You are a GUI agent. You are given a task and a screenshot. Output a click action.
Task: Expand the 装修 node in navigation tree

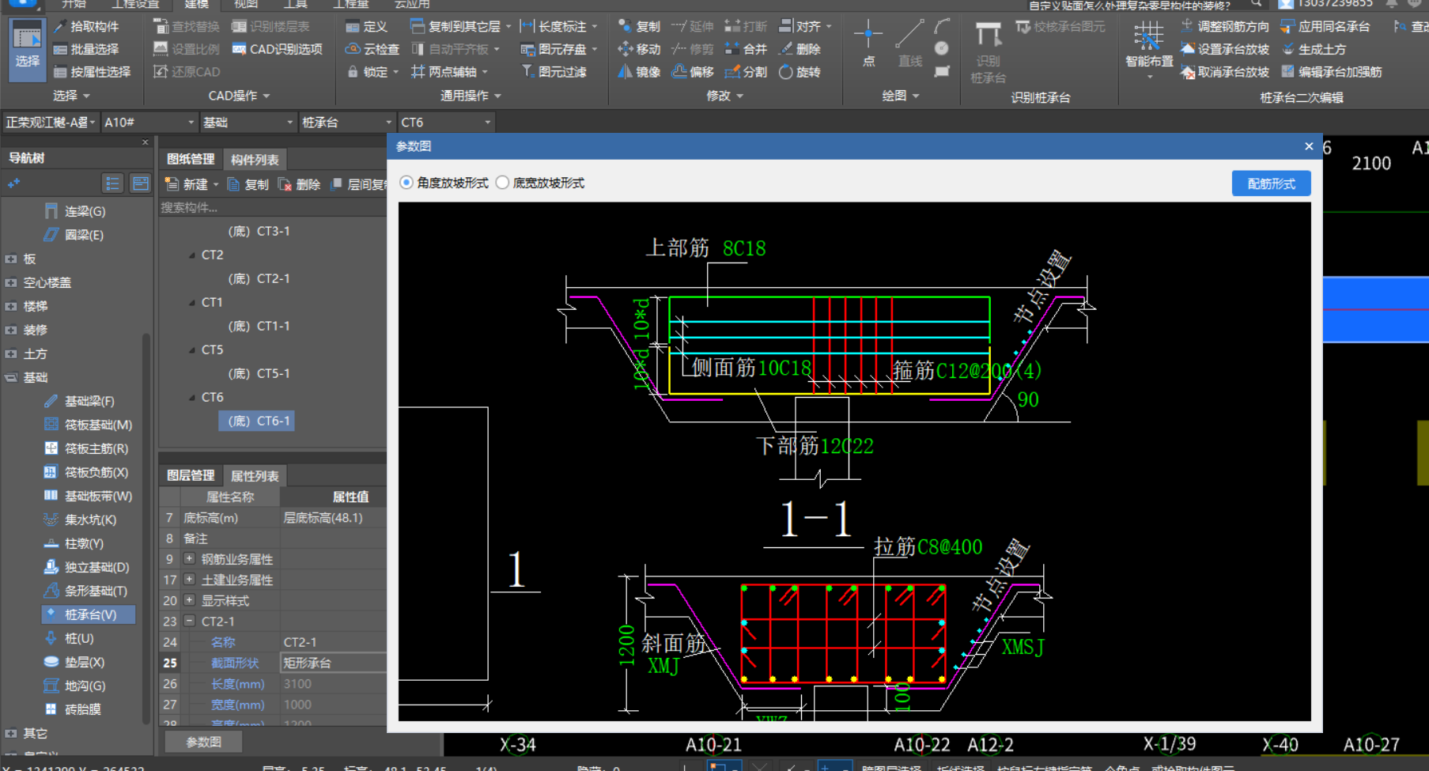[11, 330]
